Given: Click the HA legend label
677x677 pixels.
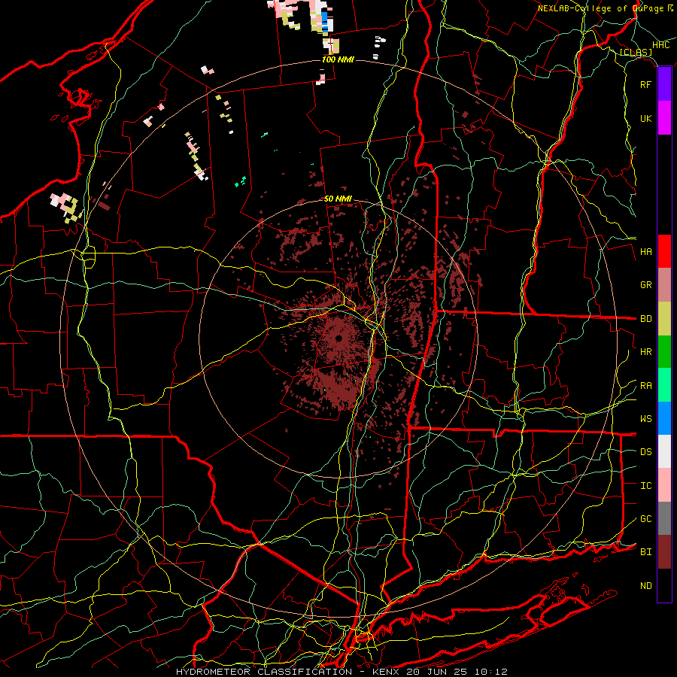Looking at the screenshot, I should pyautogui.click(x=645, y=251).
